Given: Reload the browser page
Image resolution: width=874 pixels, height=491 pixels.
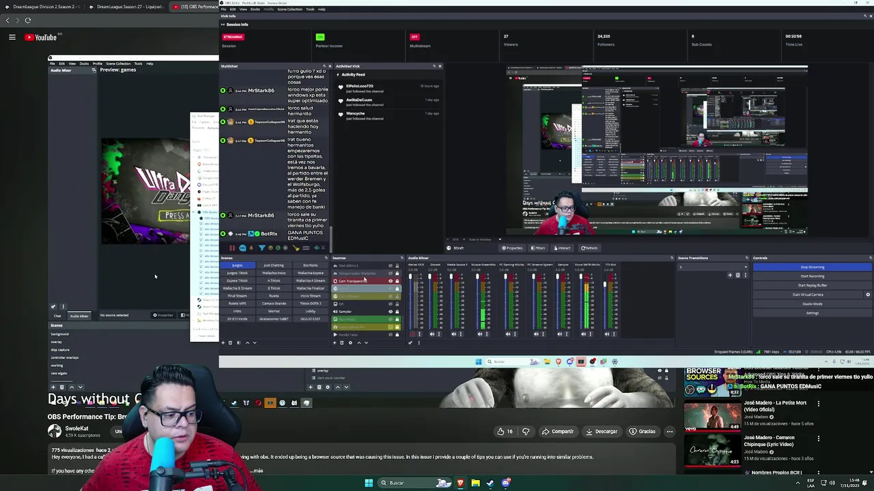Looking at the screenshot, I should [x=28, y=20].
